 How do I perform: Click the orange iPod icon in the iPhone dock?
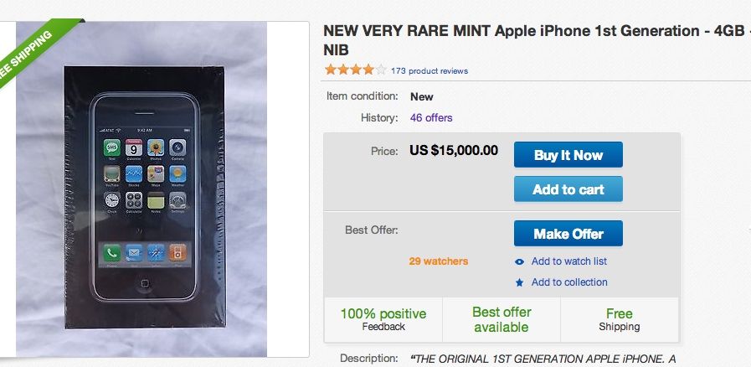(177, 251)
